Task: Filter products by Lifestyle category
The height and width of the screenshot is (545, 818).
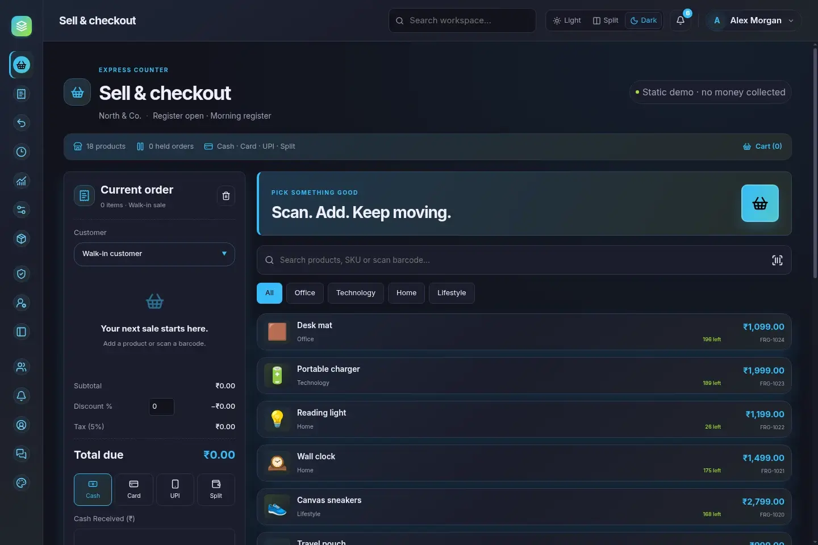Action: coord(452,293)
